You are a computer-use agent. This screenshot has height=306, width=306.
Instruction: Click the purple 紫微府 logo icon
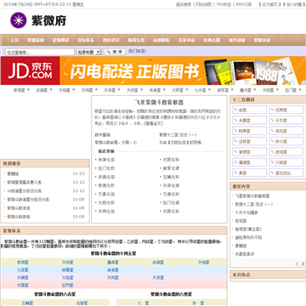tap(19, 20)
